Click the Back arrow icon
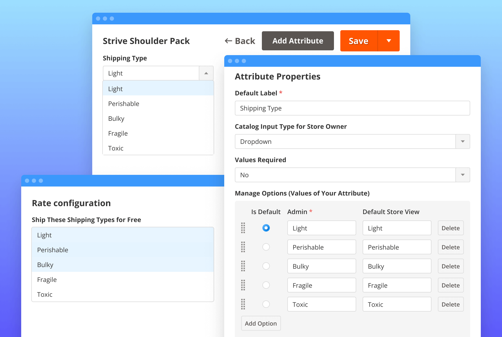This screenshot has height=337, width=502. coord(228,41)
